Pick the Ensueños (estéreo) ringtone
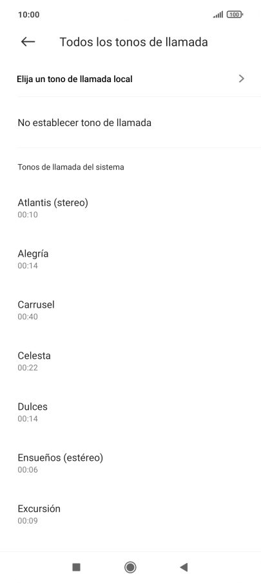Screen dimensions: 261x583 (x=130, y=463)
